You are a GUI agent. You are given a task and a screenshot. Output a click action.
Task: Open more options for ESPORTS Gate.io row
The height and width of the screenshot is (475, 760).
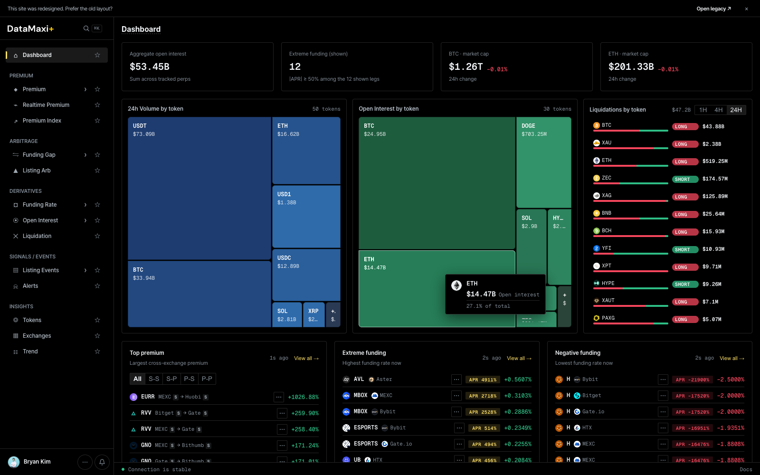click(459, 444)
